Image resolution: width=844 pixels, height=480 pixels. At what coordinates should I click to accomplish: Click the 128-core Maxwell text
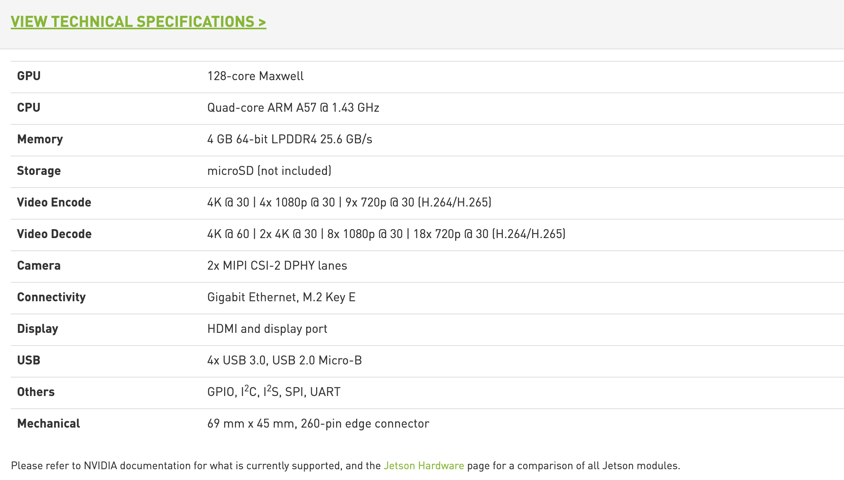pos(255,76)
